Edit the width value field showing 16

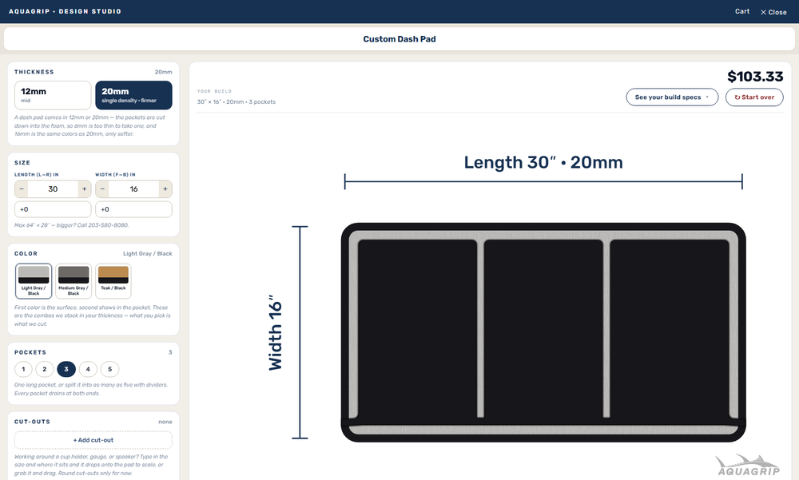click(x=133, y=189)
